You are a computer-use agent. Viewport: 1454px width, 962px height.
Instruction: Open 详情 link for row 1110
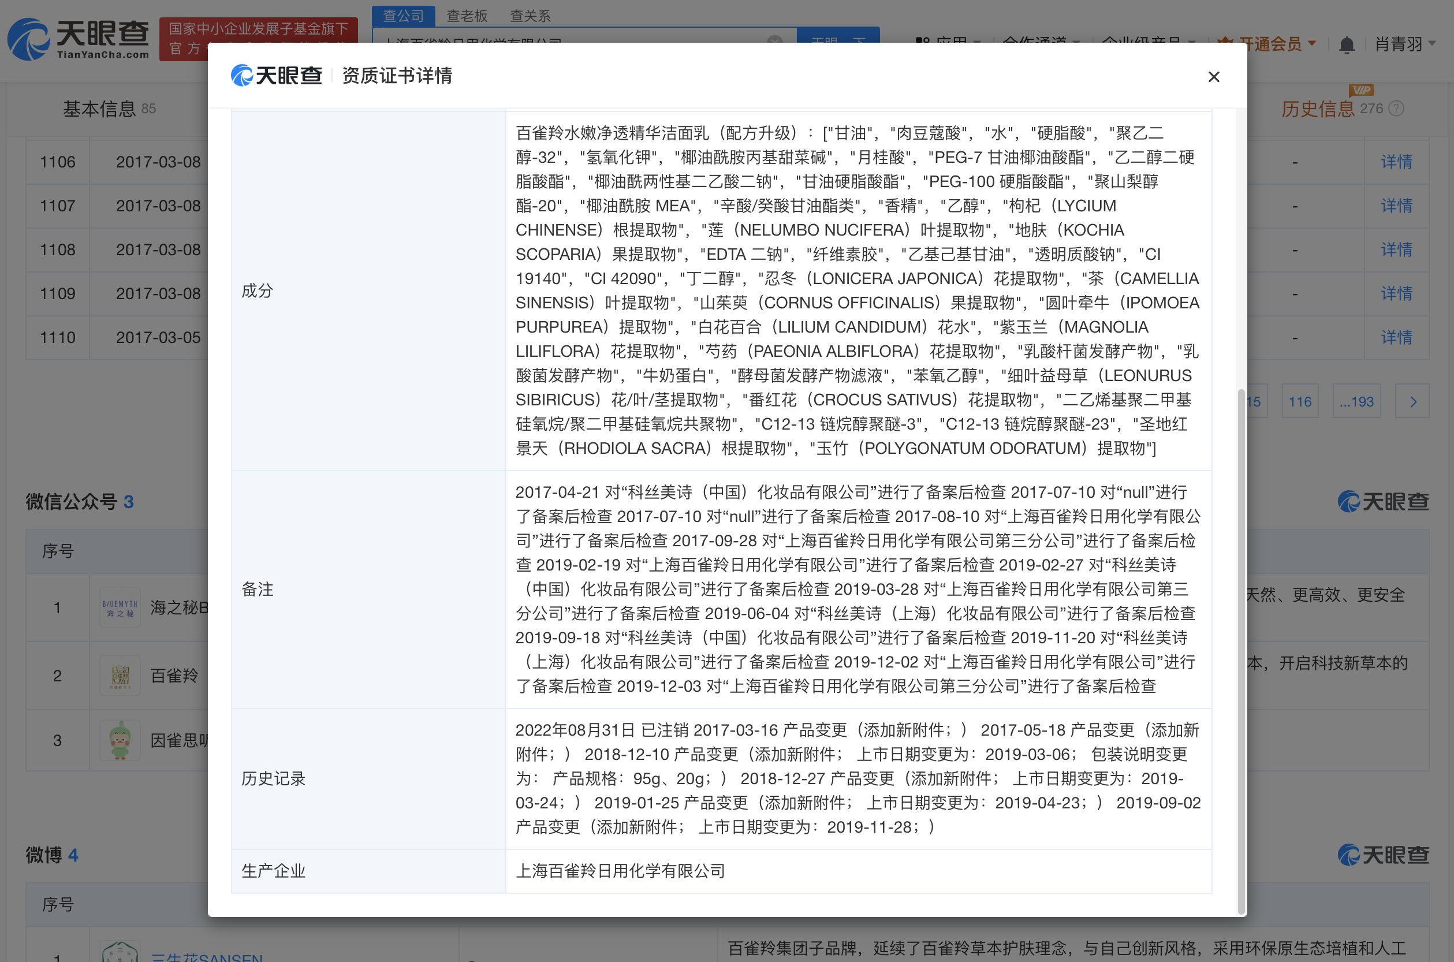tap(1396, 337)
